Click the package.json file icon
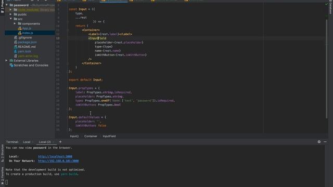Screen dimensions: 333x187 pyautogui.click(x=16, y=42)
